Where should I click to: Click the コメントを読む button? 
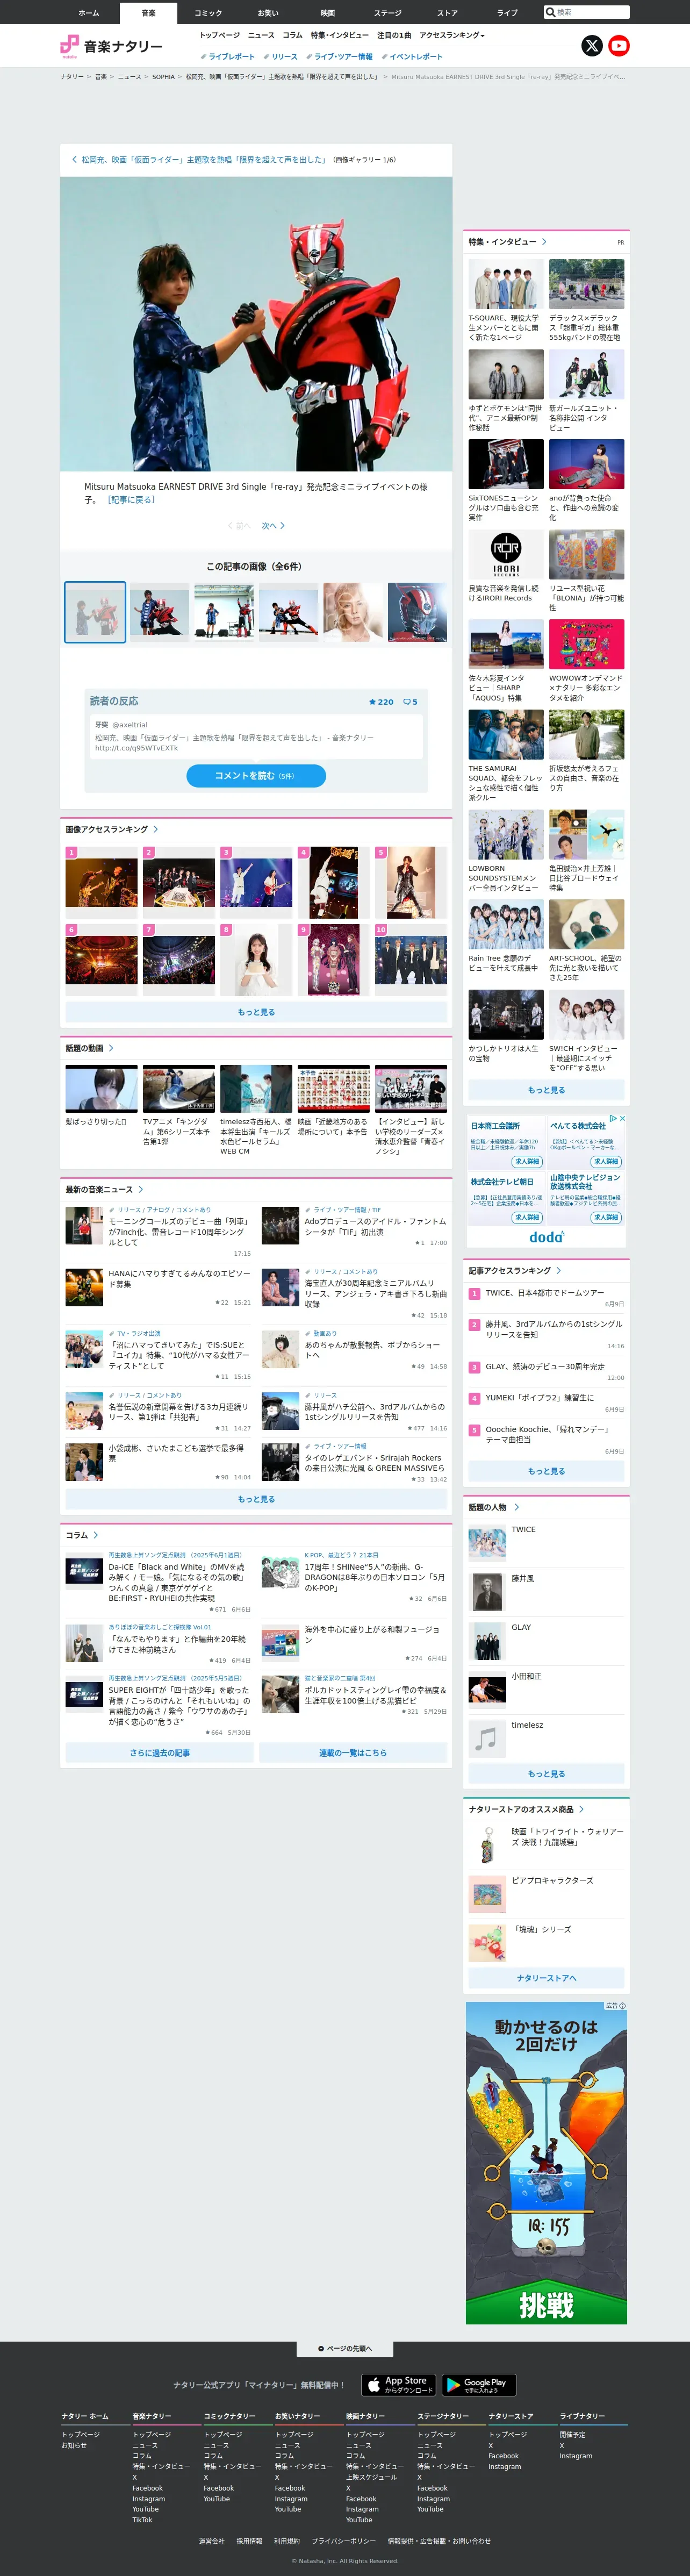[256, 776]
